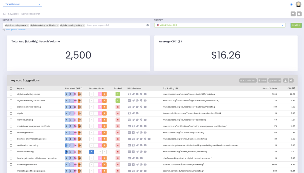Remove 'digital marketing certification' keyword tag
This screenshot has width=304, height=173.
(x=58, y=25)
